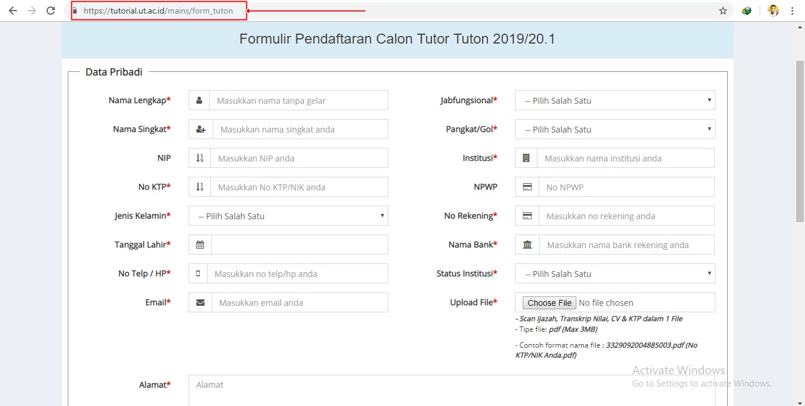805x406 pixels.
Task: Go back with the browser back arrow
Action: [x=13, y=11]
